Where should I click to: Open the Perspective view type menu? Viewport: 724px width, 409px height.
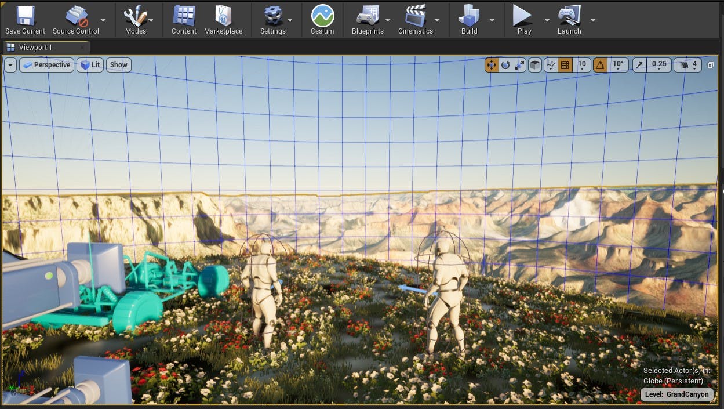[46, 65]
